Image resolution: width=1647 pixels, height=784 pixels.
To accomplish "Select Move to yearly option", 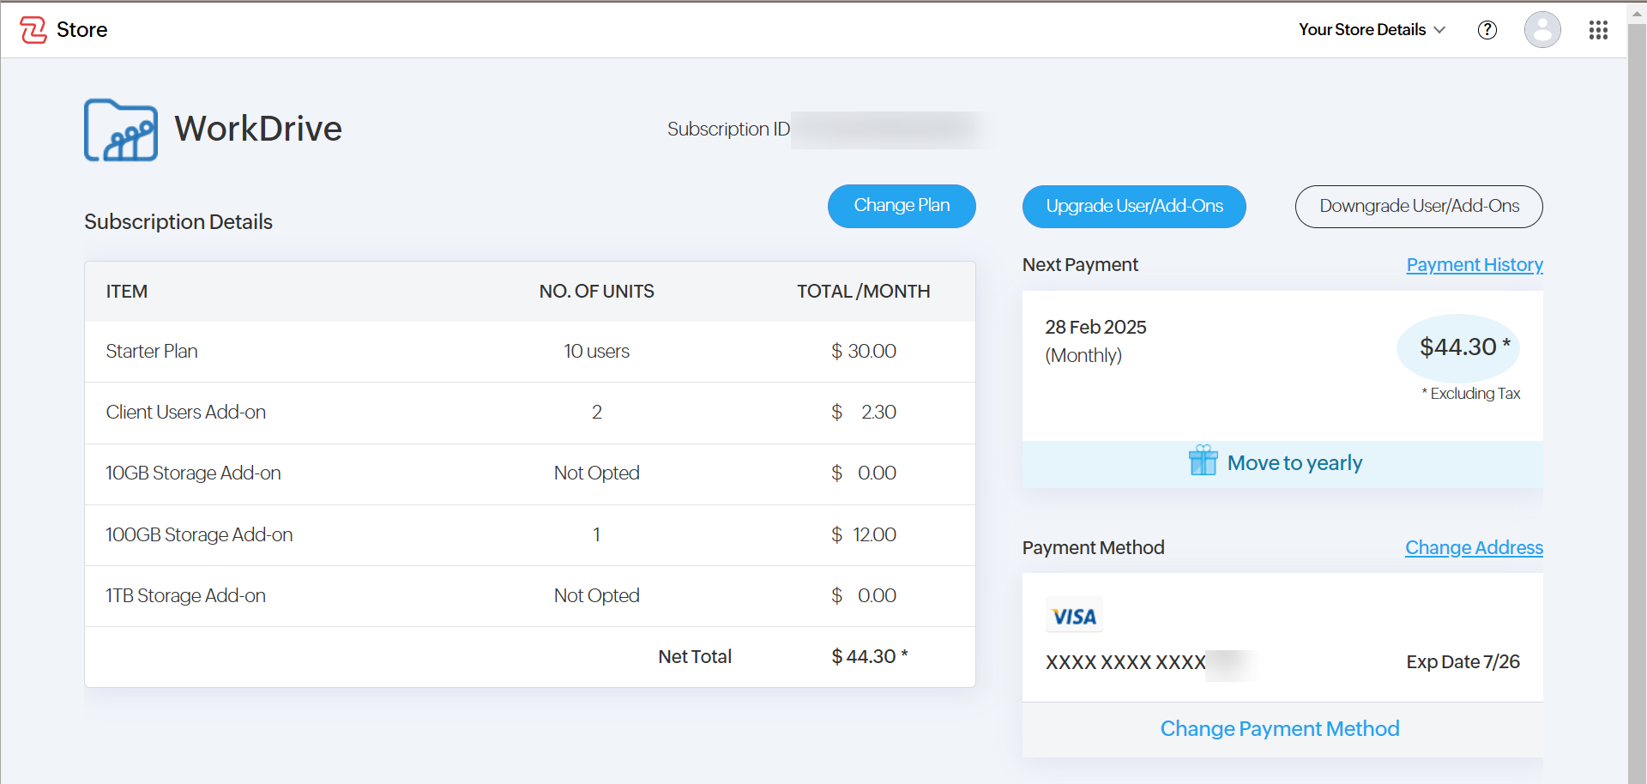I will point(1294,463).
